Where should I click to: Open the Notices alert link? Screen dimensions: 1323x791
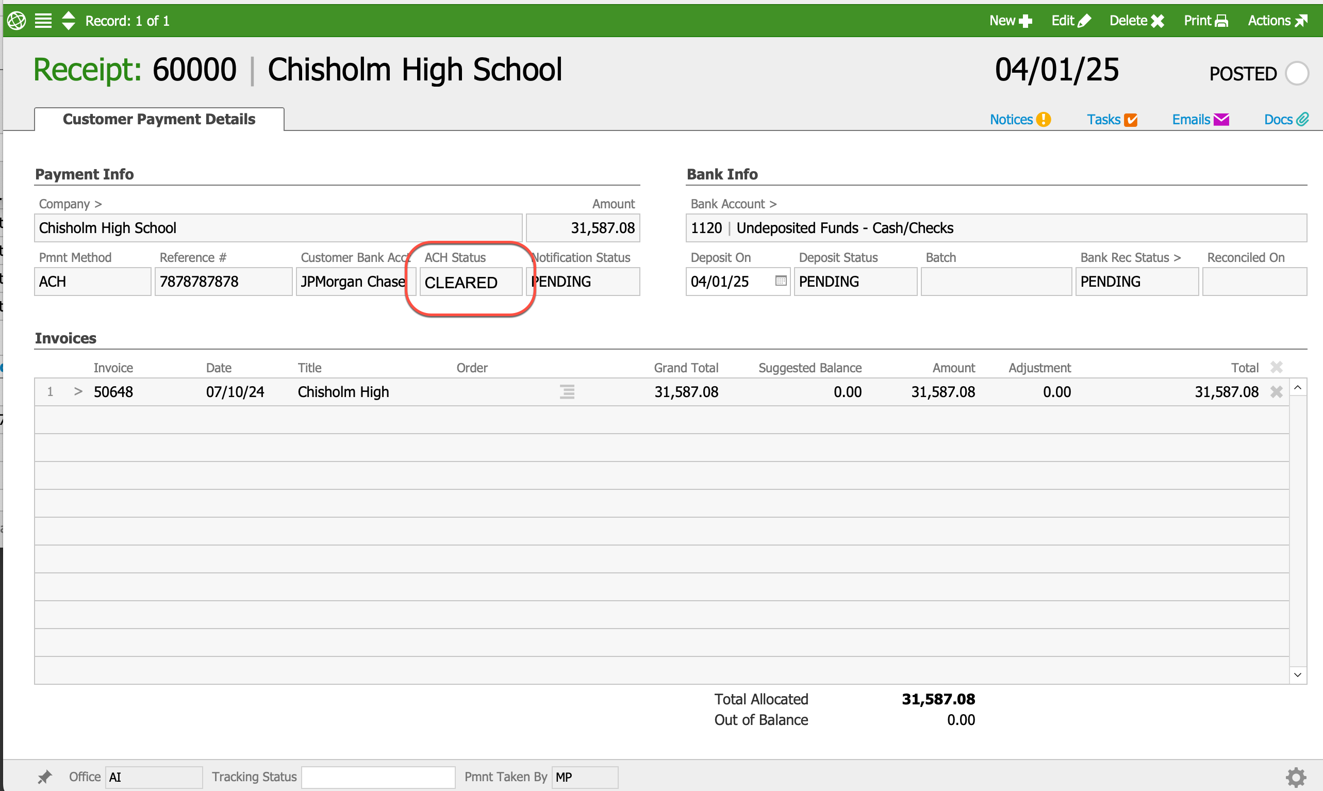1019,120
